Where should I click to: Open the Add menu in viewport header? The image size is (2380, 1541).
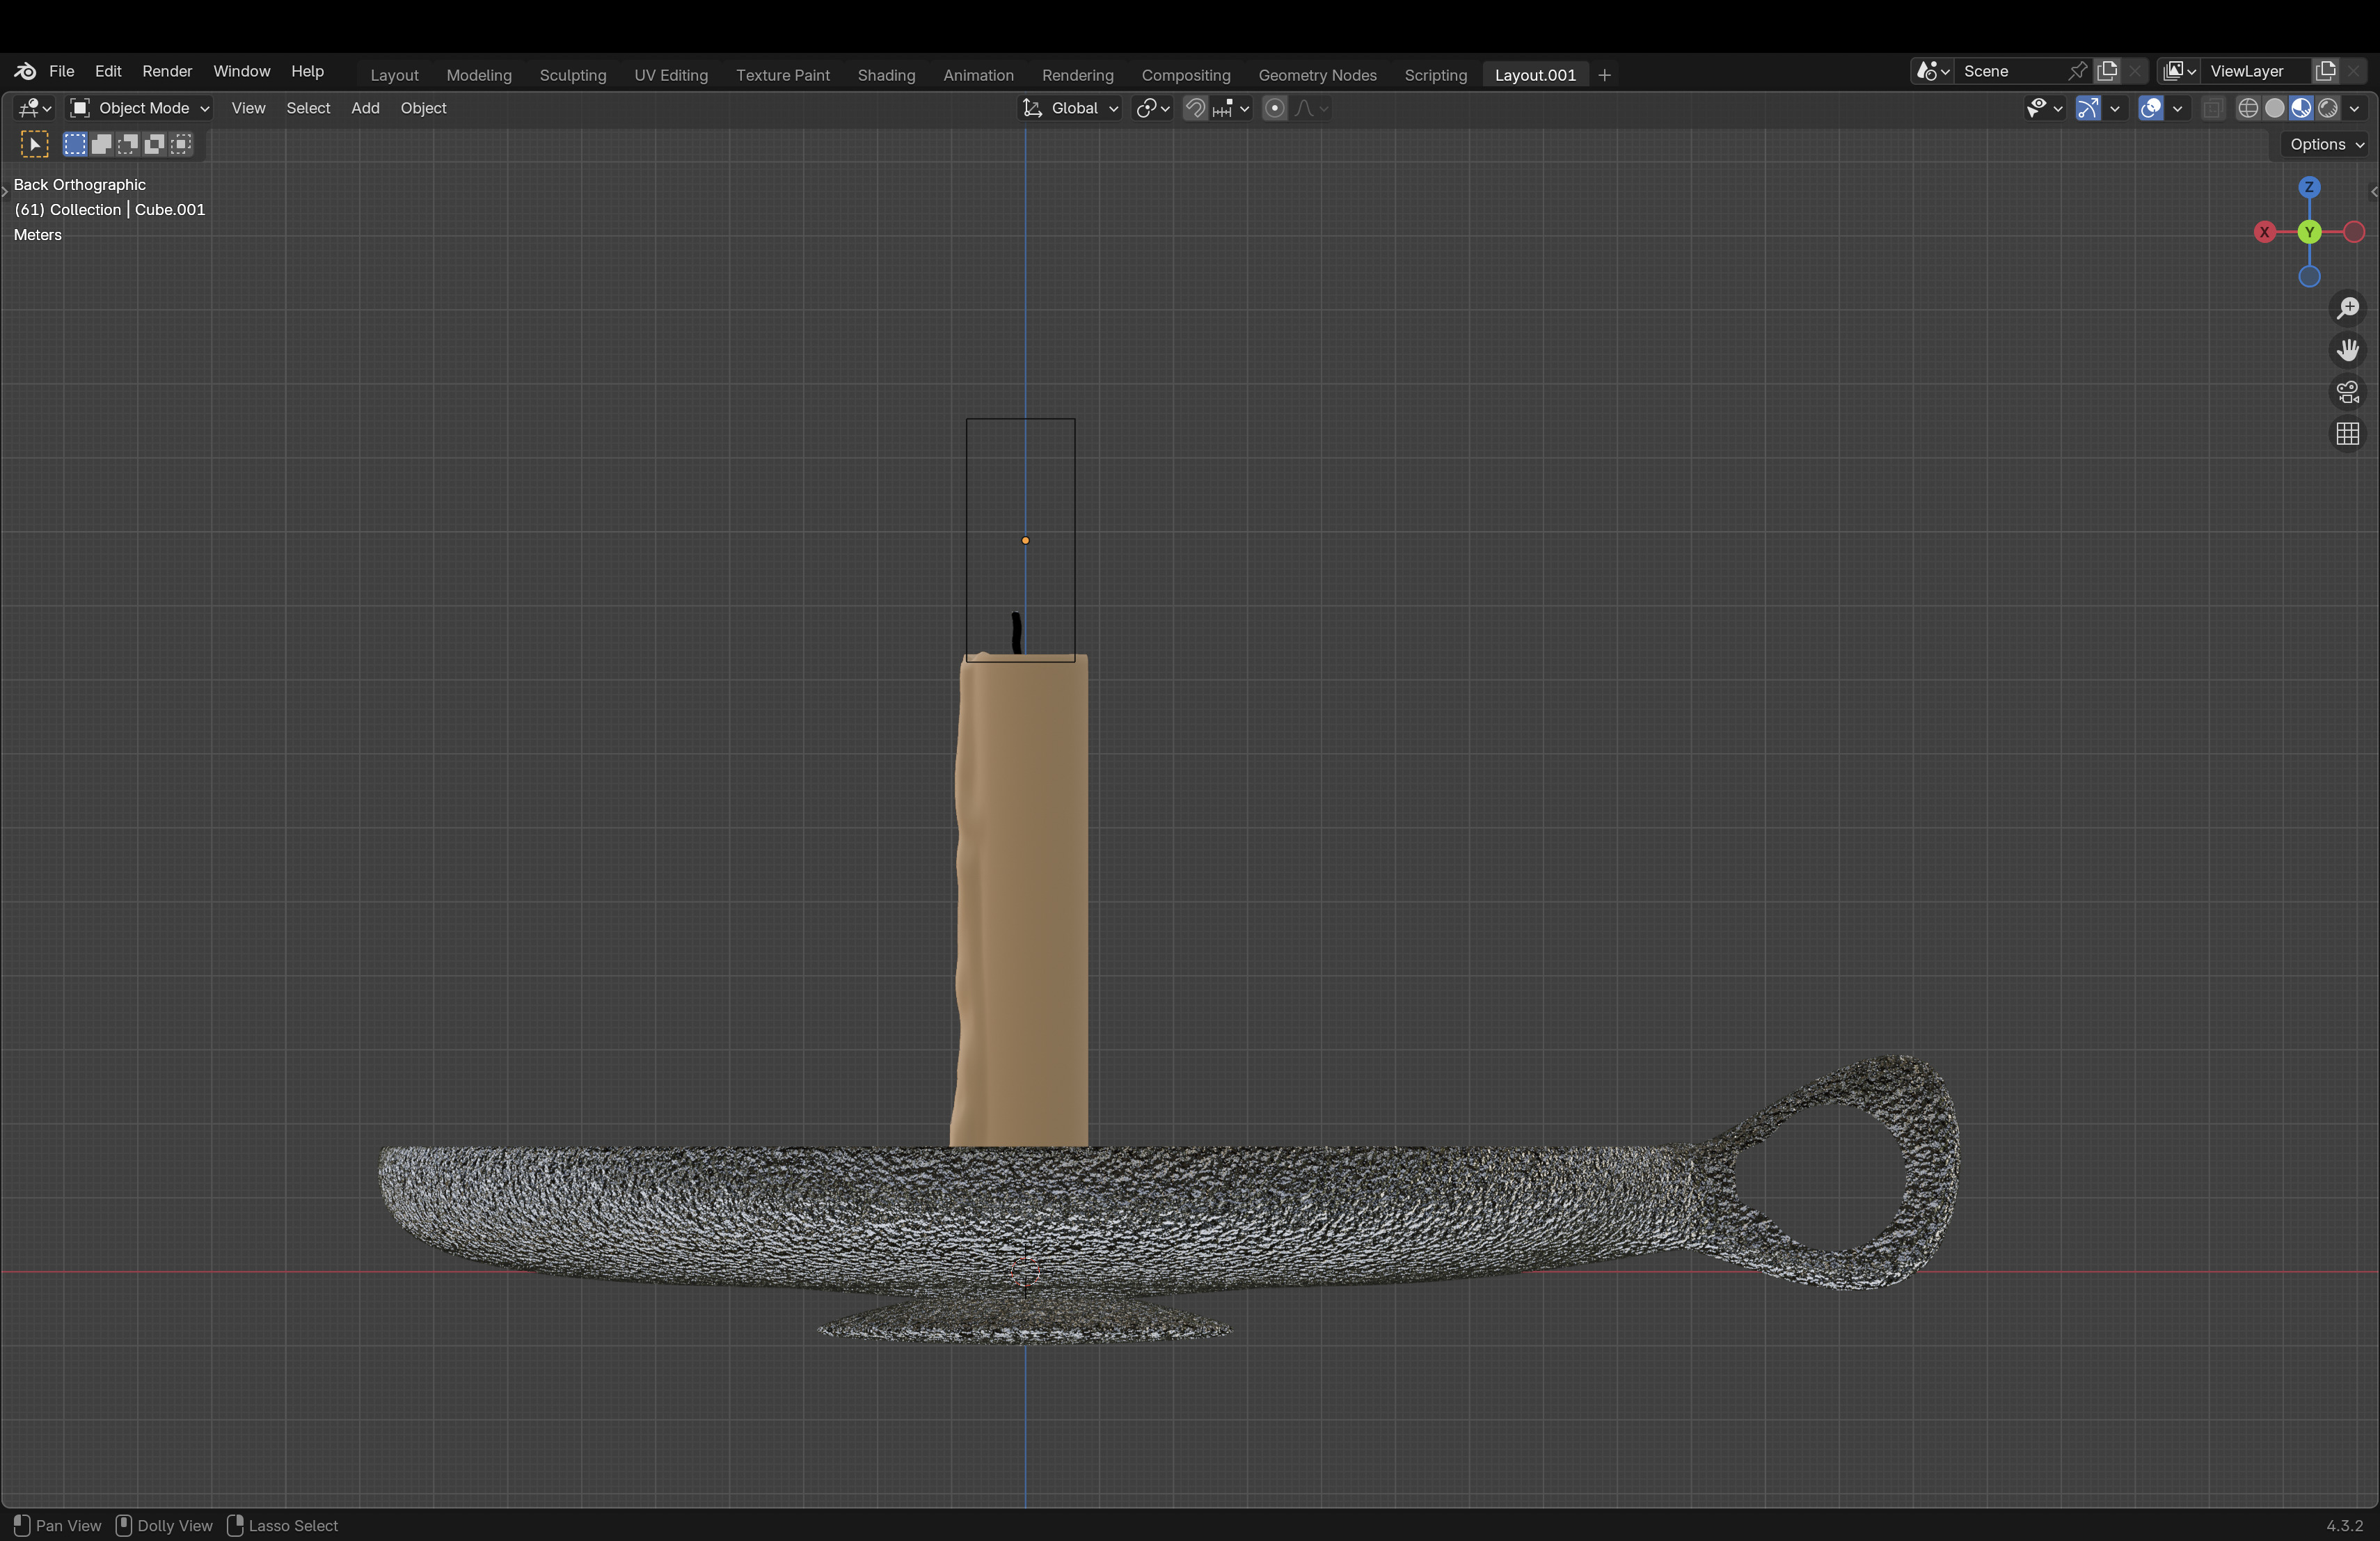(365, 108)
